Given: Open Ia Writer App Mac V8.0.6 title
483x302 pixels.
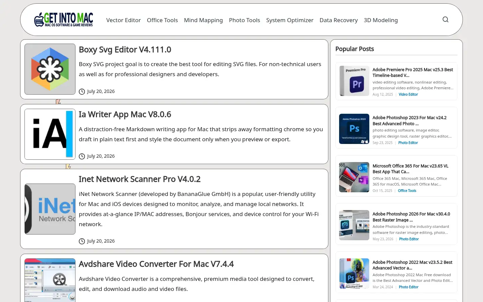Looking at the screenshot, I should coord(125,114).
